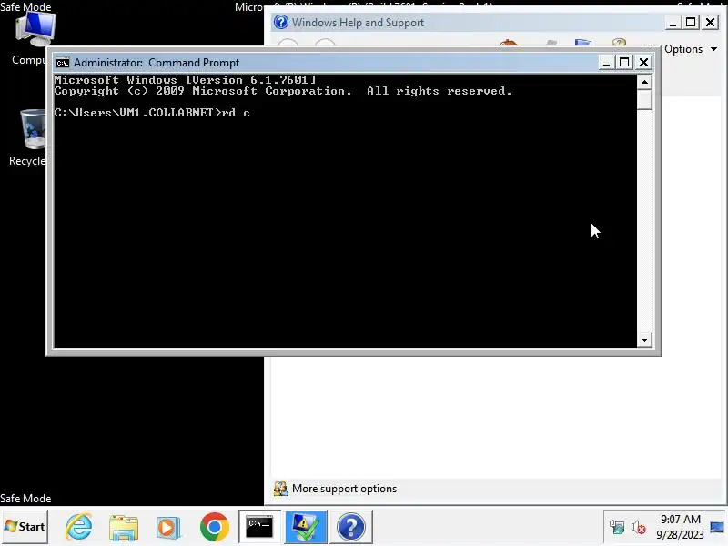
Task: Minimize the Command Prompt window
Action: (x=606, y=63)
